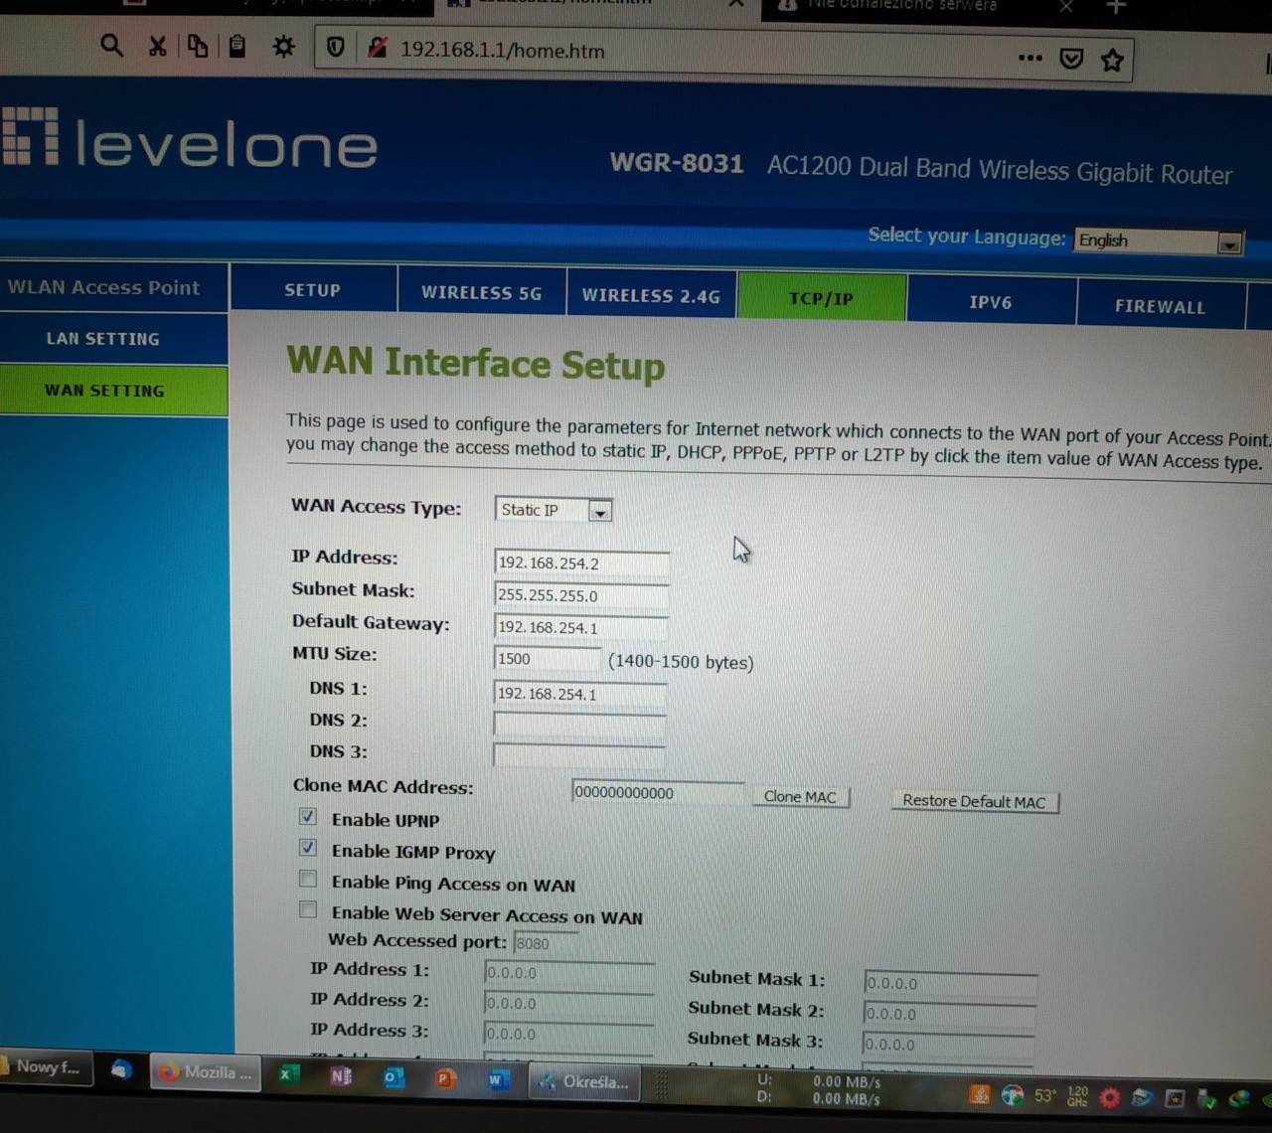The image size is (1272, 1133).
Task: Switch to the FIREWALL tab
Action: click(x=1160, y=306)
